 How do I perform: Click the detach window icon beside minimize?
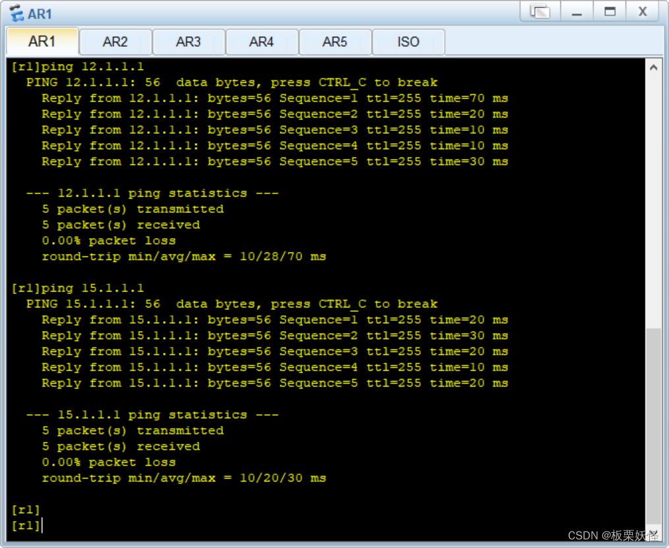(x=540, y=11)
